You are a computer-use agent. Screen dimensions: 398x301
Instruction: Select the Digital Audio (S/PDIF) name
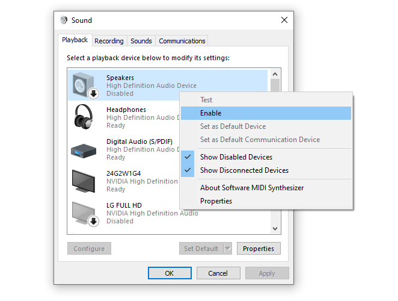coord(139,141)
